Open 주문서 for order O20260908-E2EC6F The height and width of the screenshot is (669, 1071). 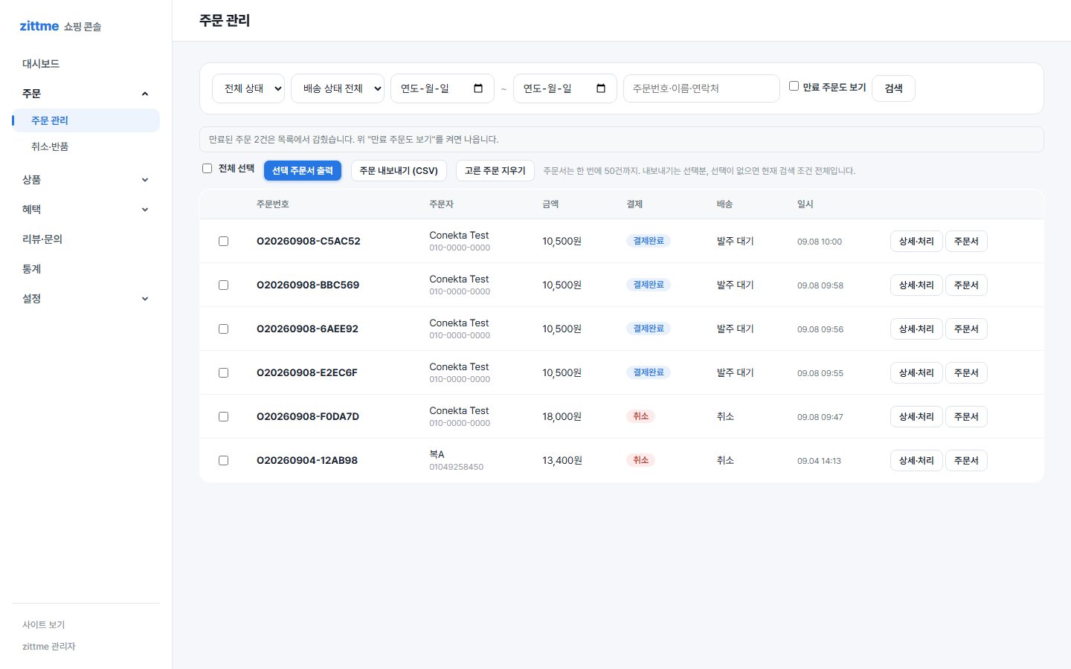click(966, 373)
